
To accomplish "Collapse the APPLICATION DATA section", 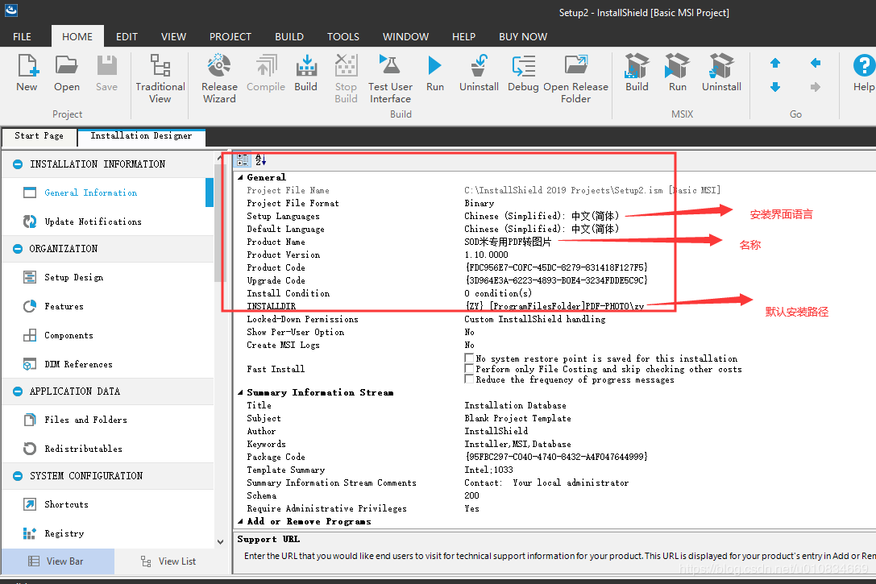I will [17, 391].
